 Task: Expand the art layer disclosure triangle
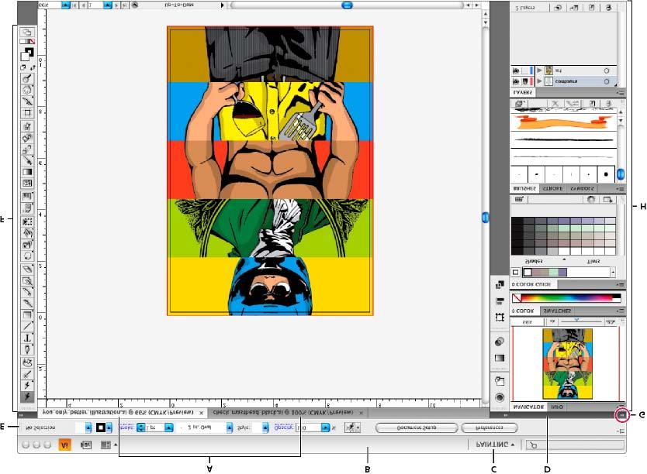click(539, 70)
